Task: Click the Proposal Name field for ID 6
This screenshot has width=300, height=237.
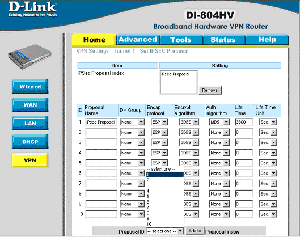Action: coord(101,173)
